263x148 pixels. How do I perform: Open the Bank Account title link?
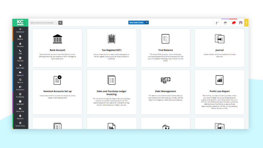(x=57, y=50)
